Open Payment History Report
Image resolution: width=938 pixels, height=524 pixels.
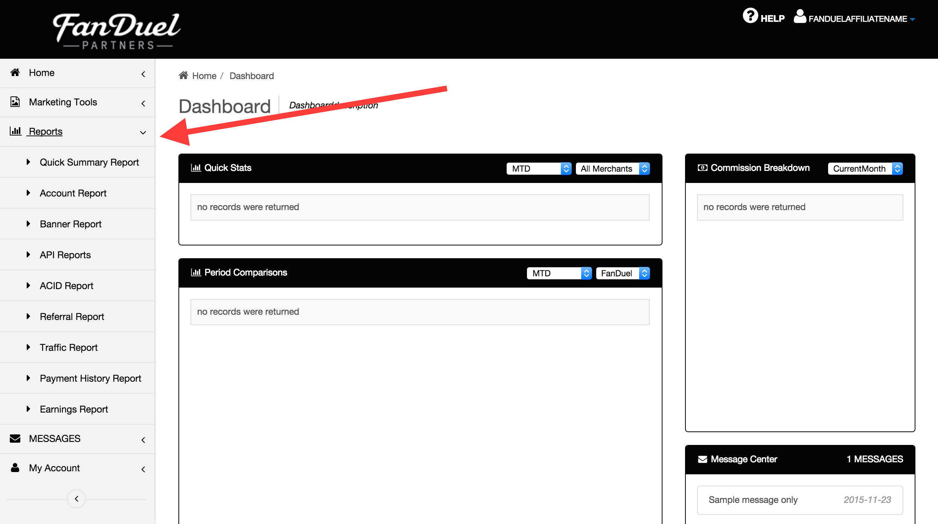[90, 378]
